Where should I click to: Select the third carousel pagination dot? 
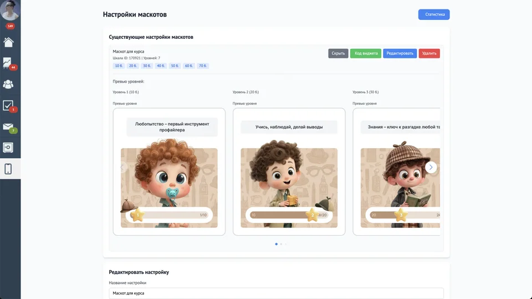pyautogui.click(x=286, y=244)
